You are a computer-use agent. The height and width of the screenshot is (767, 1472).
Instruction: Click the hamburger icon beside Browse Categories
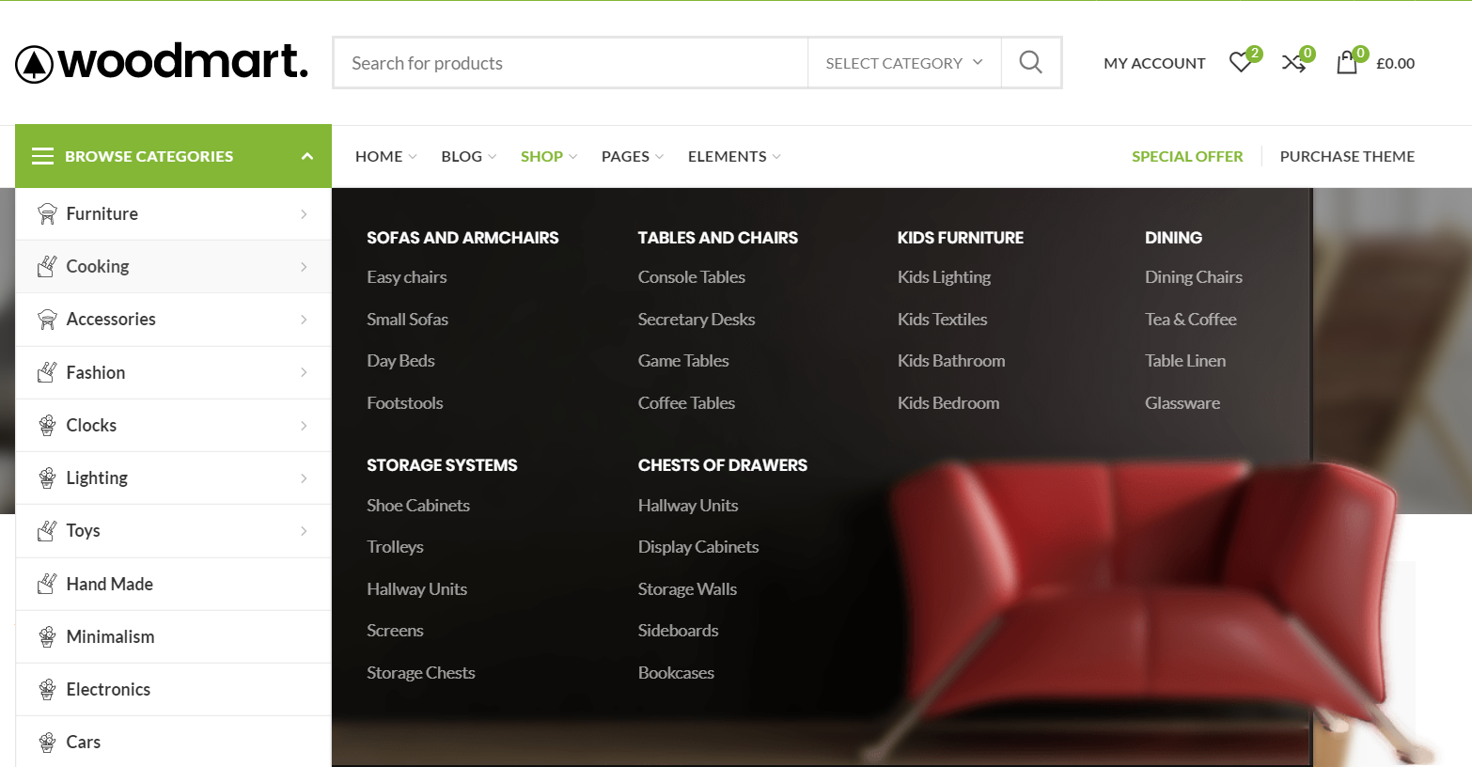pyautogui.click(x=43, y=156)
